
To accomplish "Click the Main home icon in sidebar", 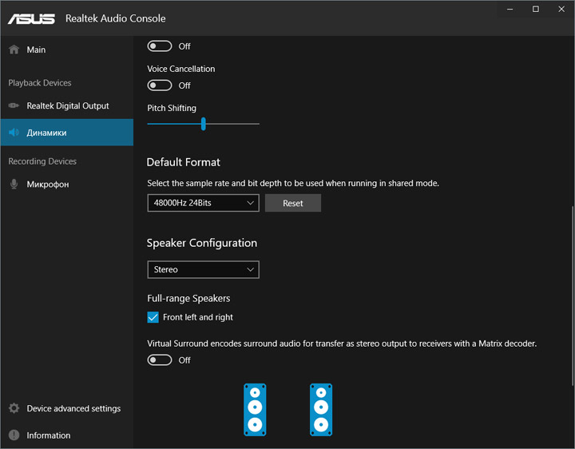I will [14, 50].
